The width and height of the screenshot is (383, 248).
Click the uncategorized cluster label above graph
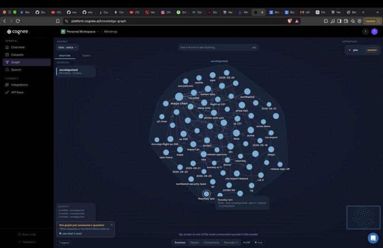click(219, 61)
